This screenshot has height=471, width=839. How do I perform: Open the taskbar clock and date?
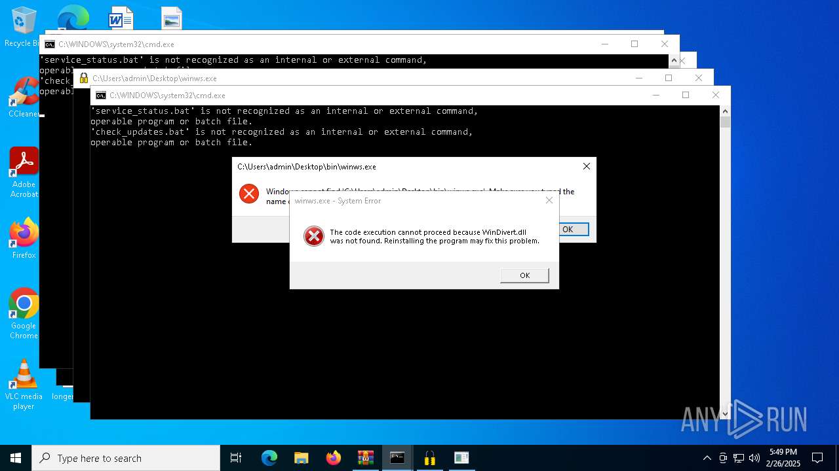783,458
